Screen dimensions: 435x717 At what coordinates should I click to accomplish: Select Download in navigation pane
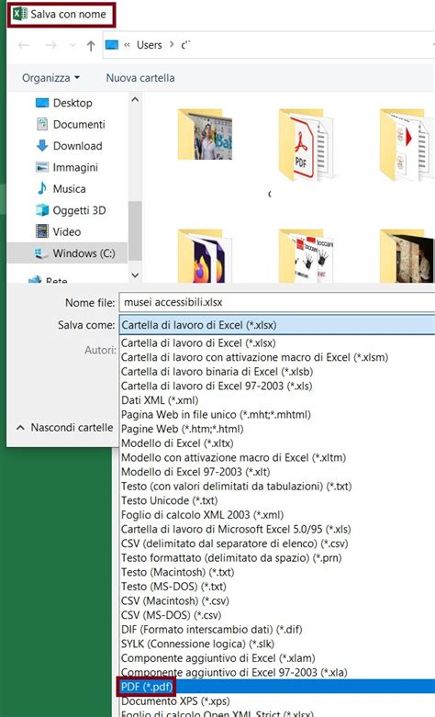(77, 146)
